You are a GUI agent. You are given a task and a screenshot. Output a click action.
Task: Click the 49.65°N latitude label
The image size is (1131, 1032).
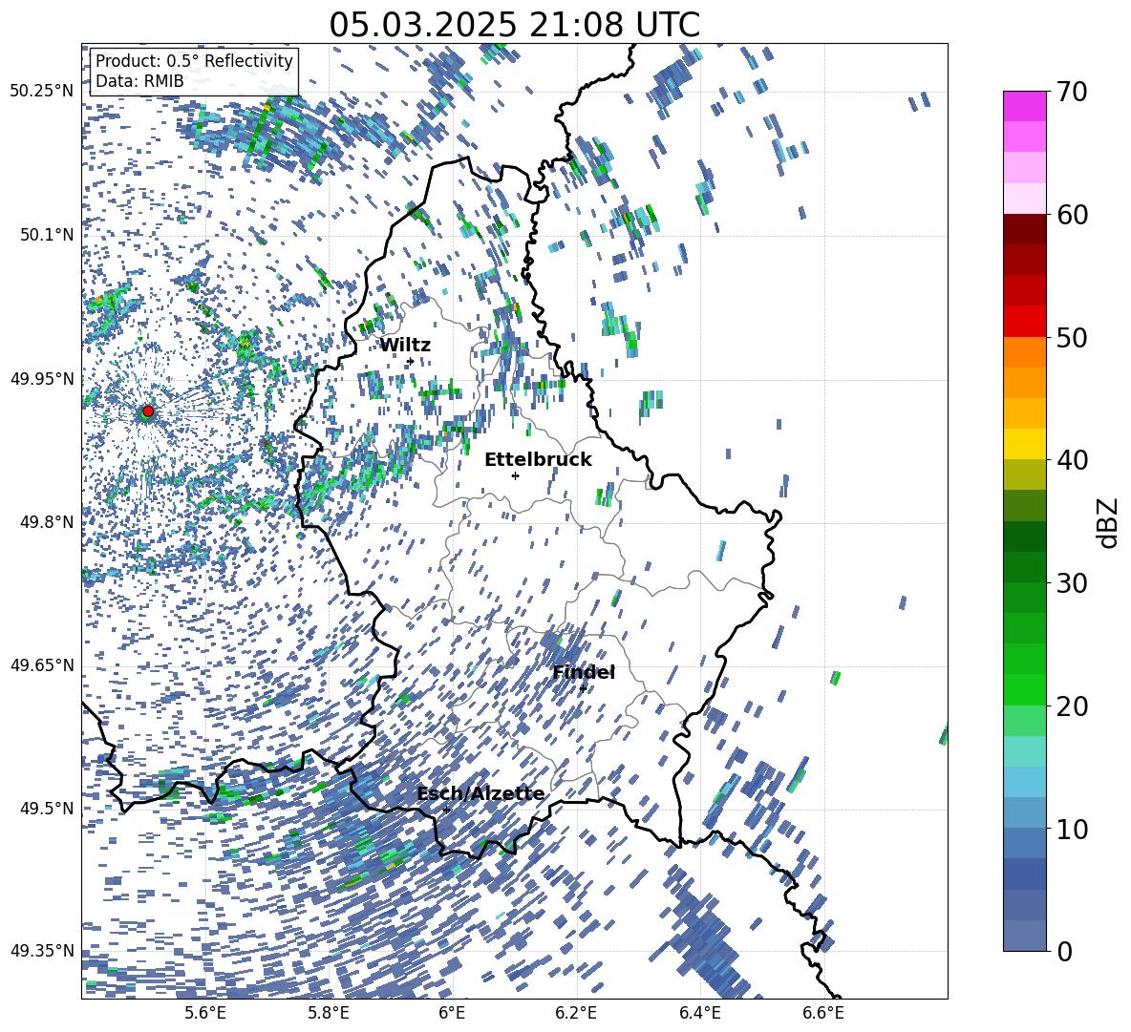[x=42, y=664]
